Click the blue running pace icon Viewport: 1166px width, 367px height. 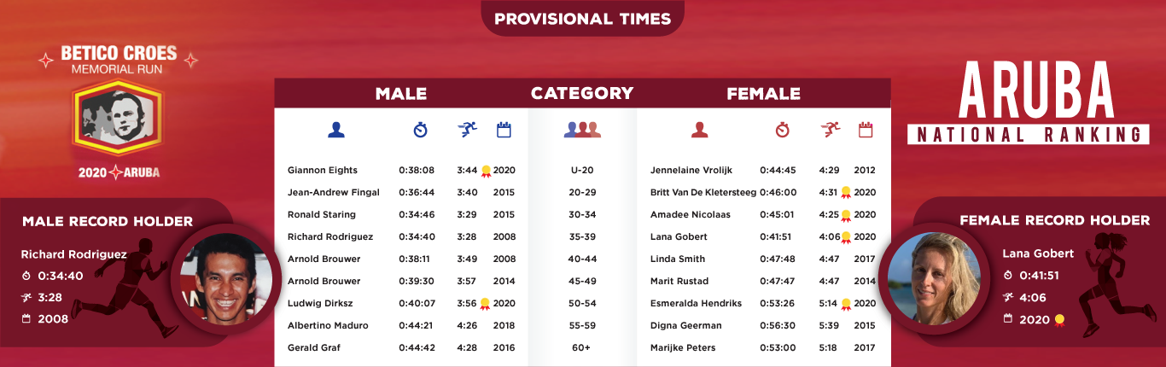pos(467,130)
